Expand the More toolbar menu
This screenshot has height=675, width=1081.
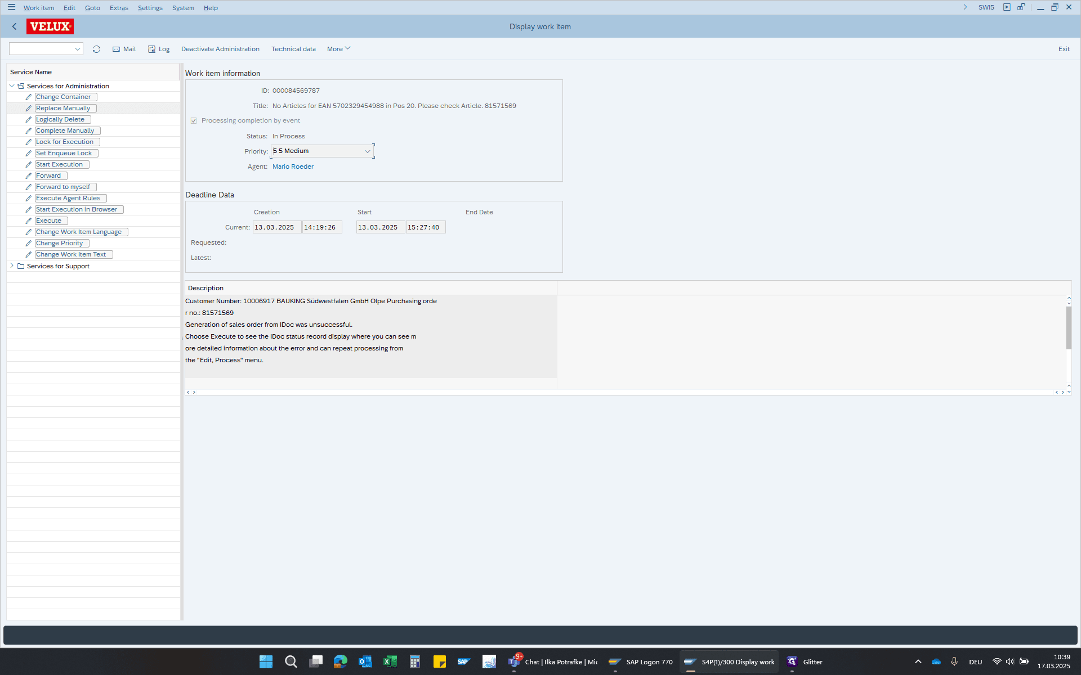[x=338, y=49]
